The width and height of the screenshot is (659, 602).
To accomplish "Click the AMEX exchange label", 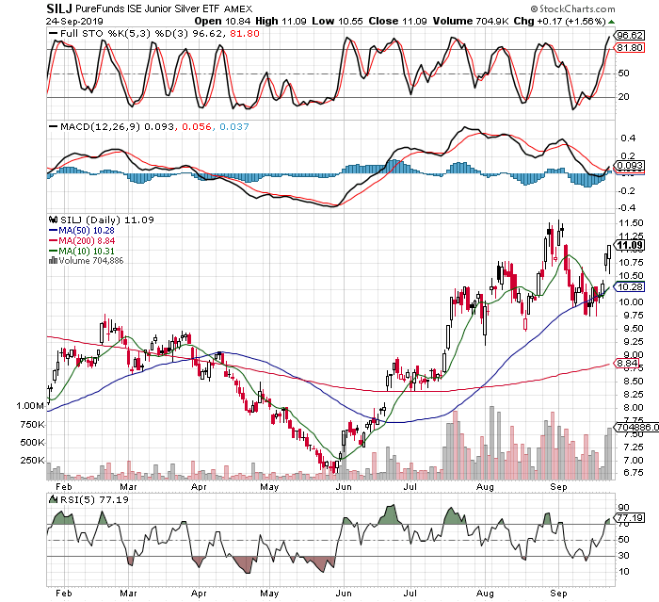I will click(238, 8).
